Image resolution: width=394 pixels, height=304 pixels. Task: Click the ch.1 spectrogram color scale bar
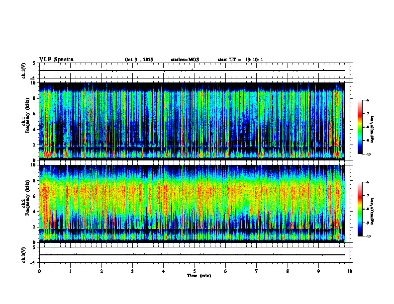tap(360, 127)
